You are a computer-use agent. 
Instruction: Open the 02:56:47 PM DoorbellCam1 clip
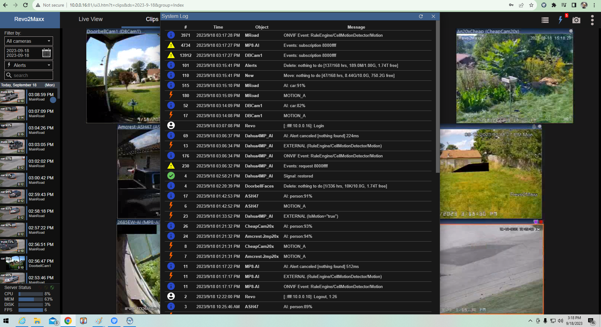29,263
